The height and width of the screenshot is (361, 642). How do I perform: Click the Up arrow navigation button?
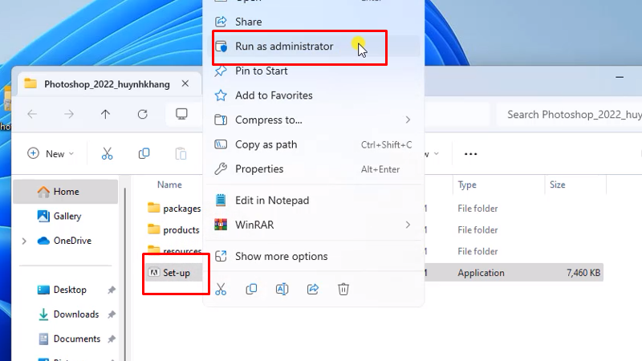coord(105,115)
